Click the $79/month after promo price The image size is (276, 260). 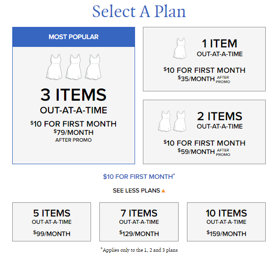73,136
